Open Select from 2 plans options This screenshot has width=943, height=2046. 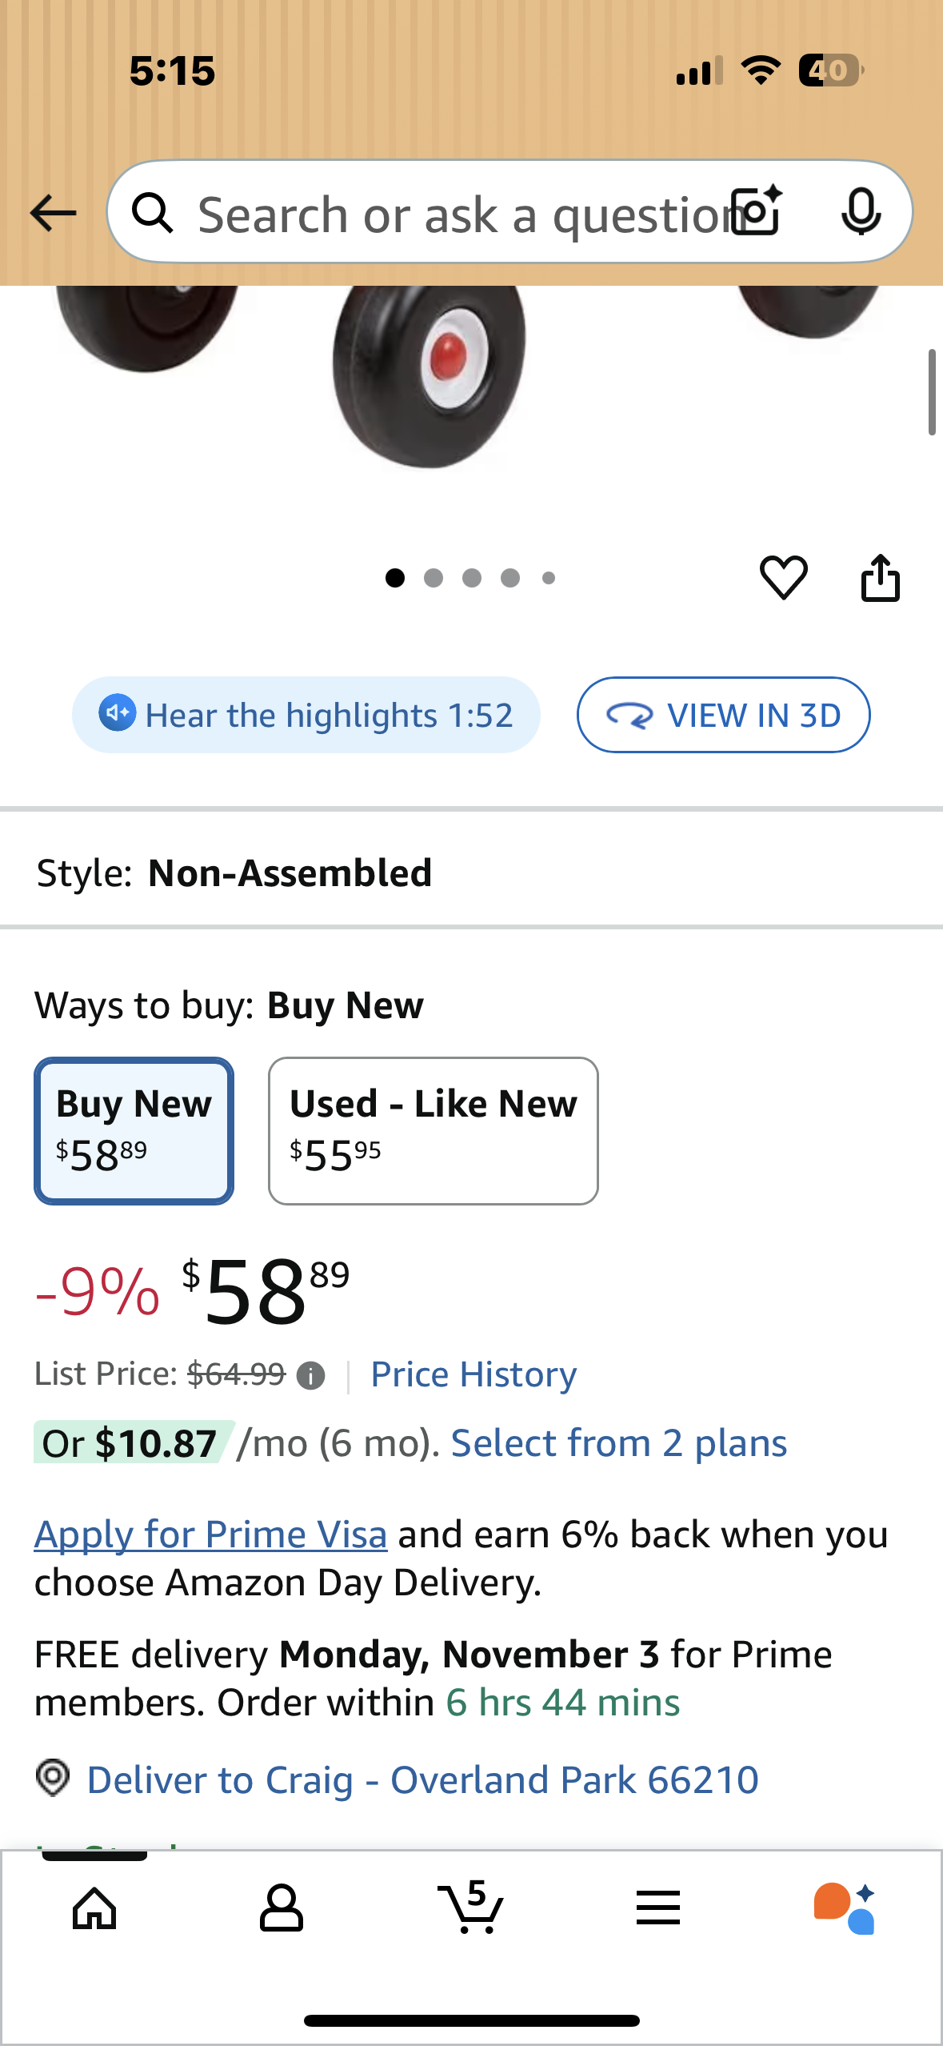tap(619, 1443)
